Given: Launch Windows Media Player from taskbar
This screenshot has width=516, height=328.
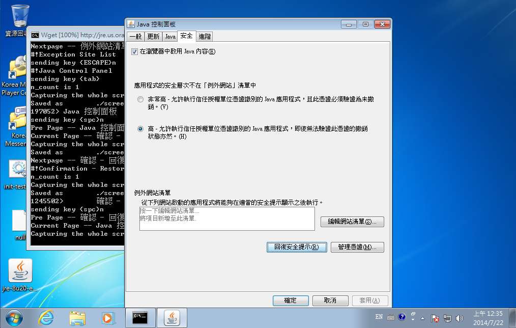Looking at the screenshot, I should click(x=107, y=318).
